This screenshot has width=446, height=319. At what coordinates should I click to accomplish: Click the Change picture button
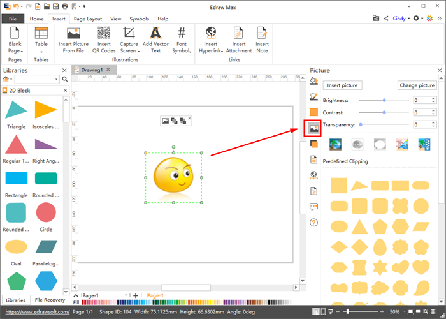click(417, 85)
